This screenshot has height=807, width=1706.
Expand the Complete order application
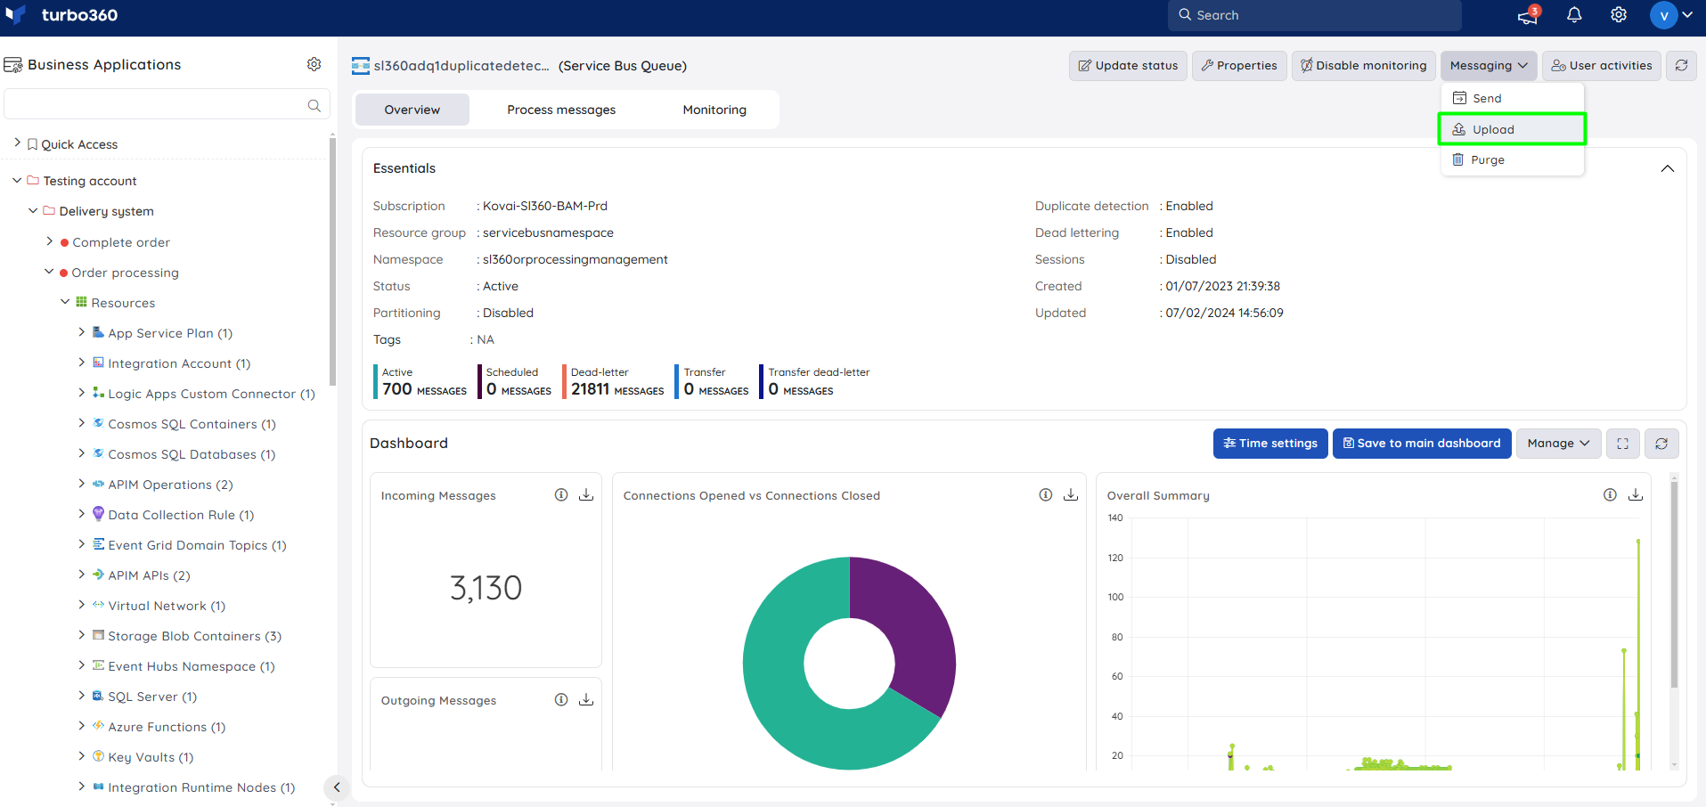click(x=49, y=241)
